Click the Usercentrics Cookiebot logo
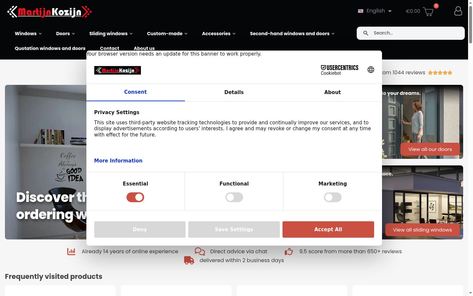This screenshot has width=473, height=296. 340,70
